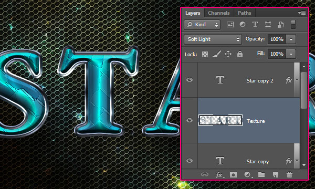315x189 pixels.
Task: Click the layers scrollbar down arrow
Action: (x=304, y=165)
